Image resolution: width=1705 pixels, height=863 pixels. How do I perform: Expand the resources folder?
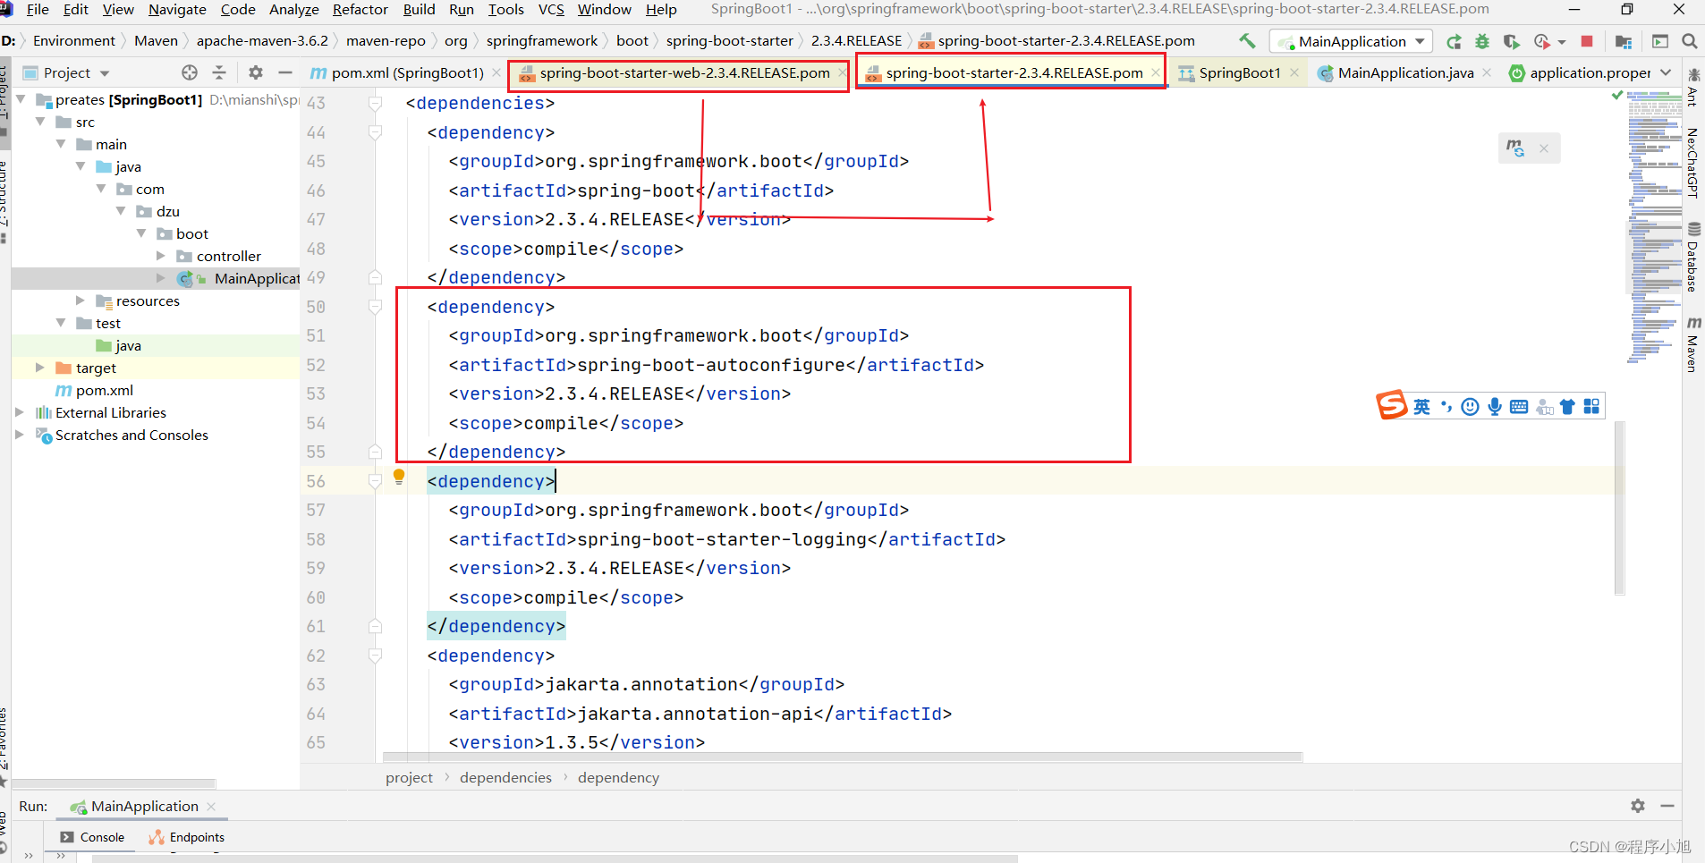pos(81,300)
